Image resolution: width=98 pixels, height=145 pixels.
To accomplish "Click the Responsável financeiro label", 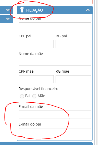I will point(38,89).
